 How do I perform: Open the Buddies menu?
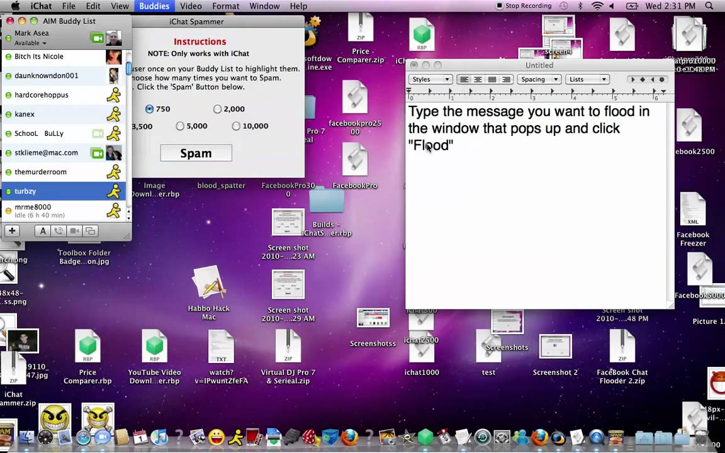point(154,6)
